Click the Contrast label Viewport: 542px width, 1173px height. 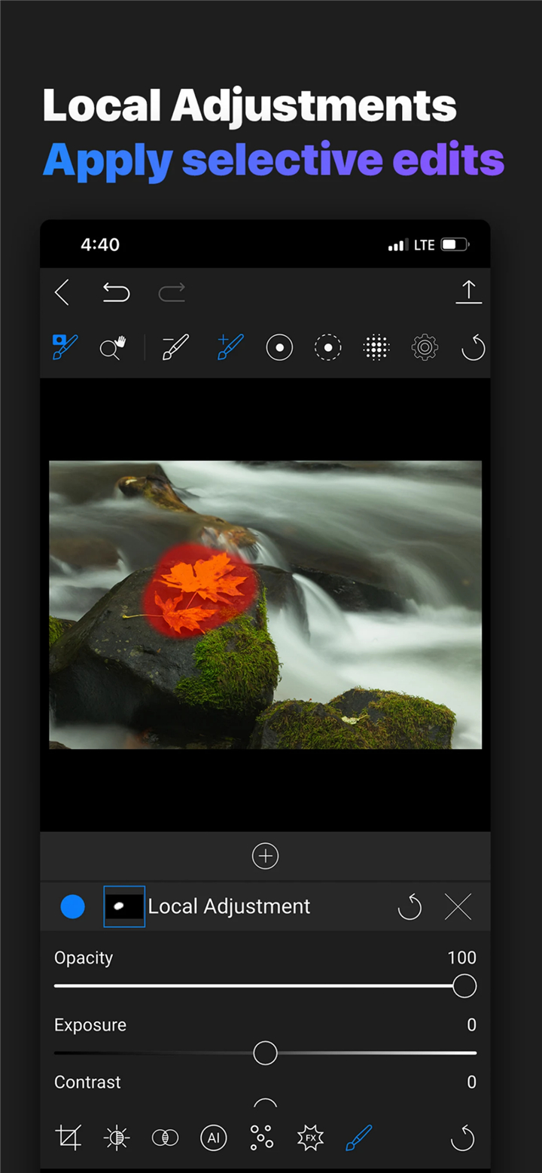pyautogui.click(x=87, y=1082)
